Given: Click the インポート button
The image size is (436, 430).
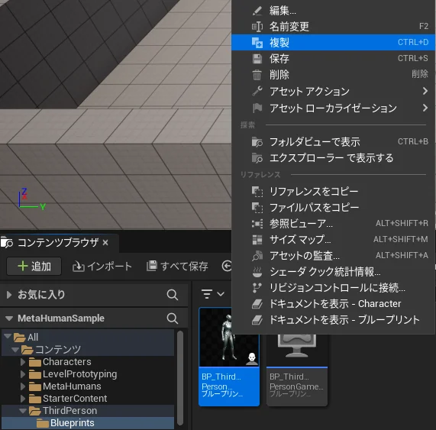Looking at the screenshot, I should click(x=102, y=267).
